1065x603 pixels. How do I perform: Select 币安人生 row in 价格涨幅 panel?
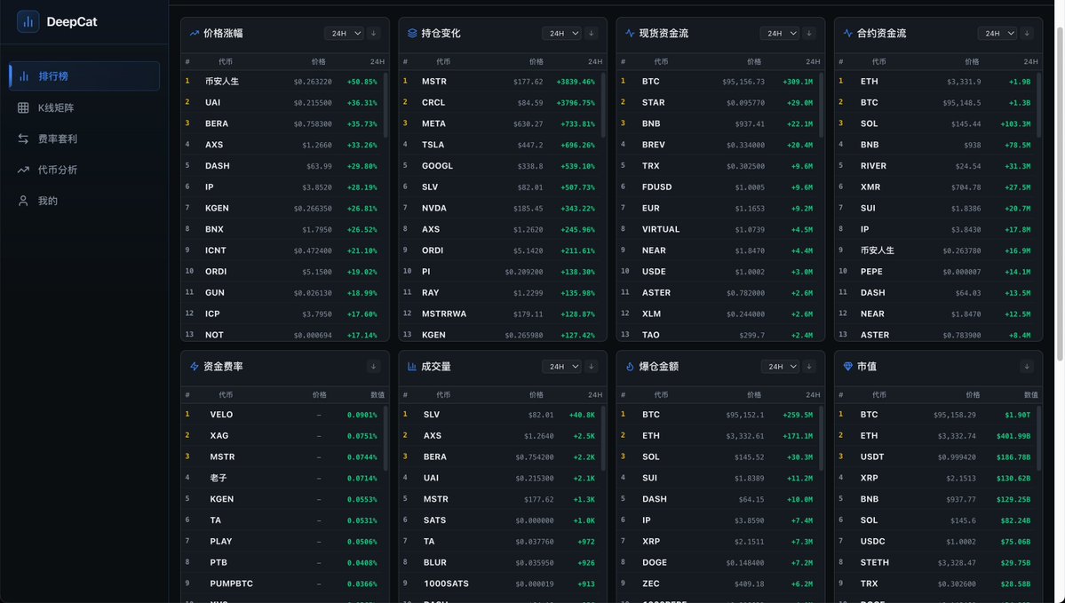point(282,82)
